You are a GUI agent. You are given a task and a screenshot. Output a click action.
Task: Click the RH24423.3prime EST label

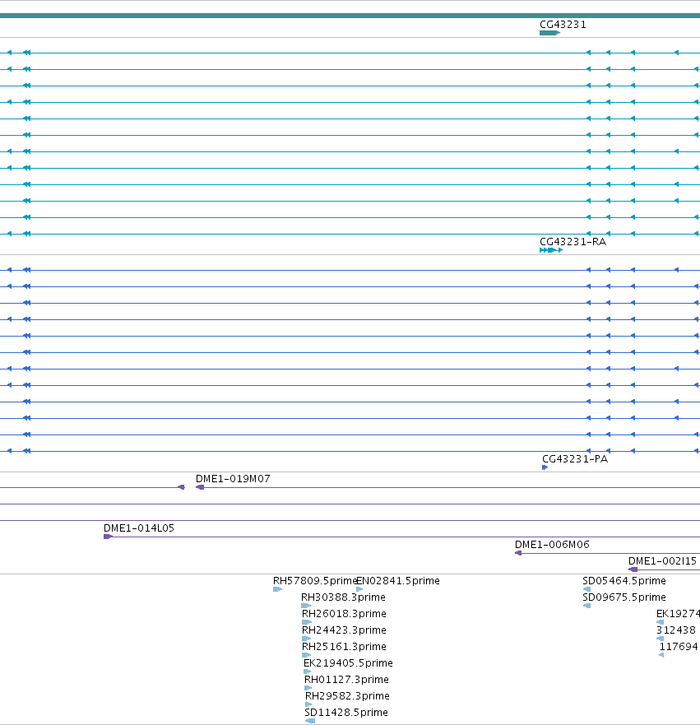tap(344, 630)
